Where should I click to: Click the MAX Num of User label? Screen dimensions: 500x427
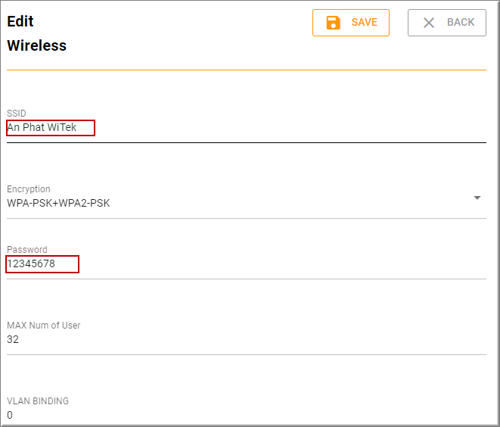click(44, 326)
